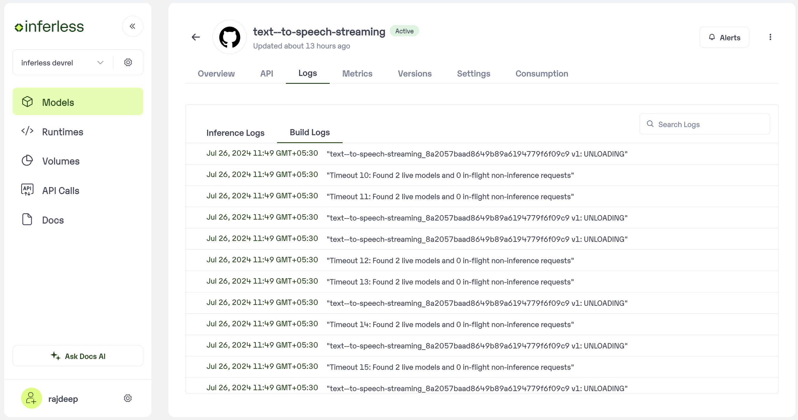Viewport: 798px width, 420px height.
Task: Go to Volumes in the sidebar
Action: tap(61, 161)
